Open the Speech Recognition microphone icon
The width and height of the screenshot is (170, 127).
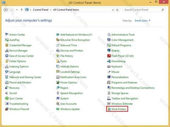click(x=58, y=93)
